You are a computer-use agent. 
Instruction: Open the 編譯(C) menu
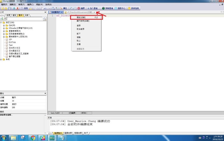[30, 5]
